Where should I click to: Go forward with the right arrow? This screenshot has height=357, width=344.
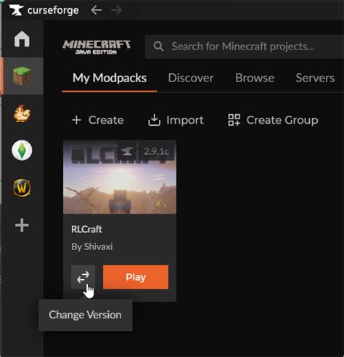click(x=117, y=10)
